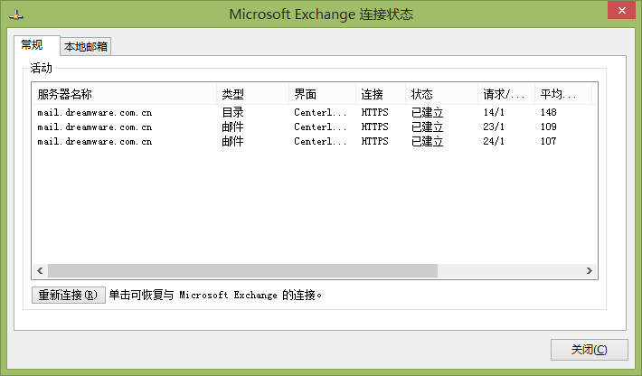Click the horizontal scrollbar thumb
This screenshot has width=642, height=376.
[x=243, y=271]
